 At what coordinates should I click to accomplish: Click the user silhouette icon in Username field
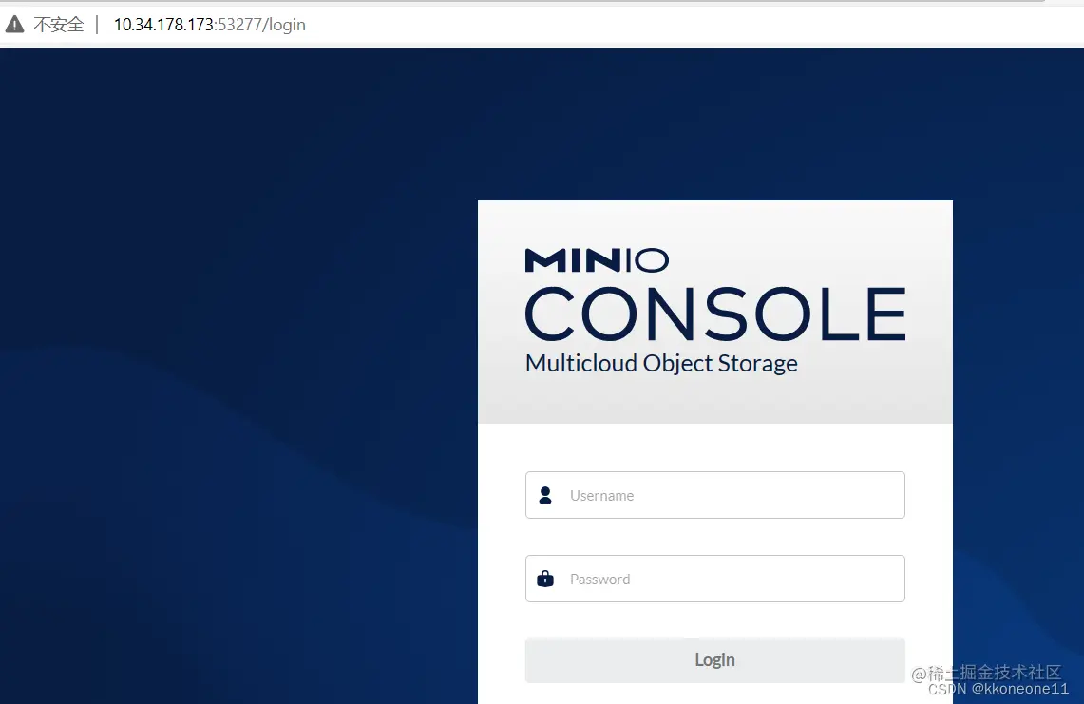(x=545, y=495)
